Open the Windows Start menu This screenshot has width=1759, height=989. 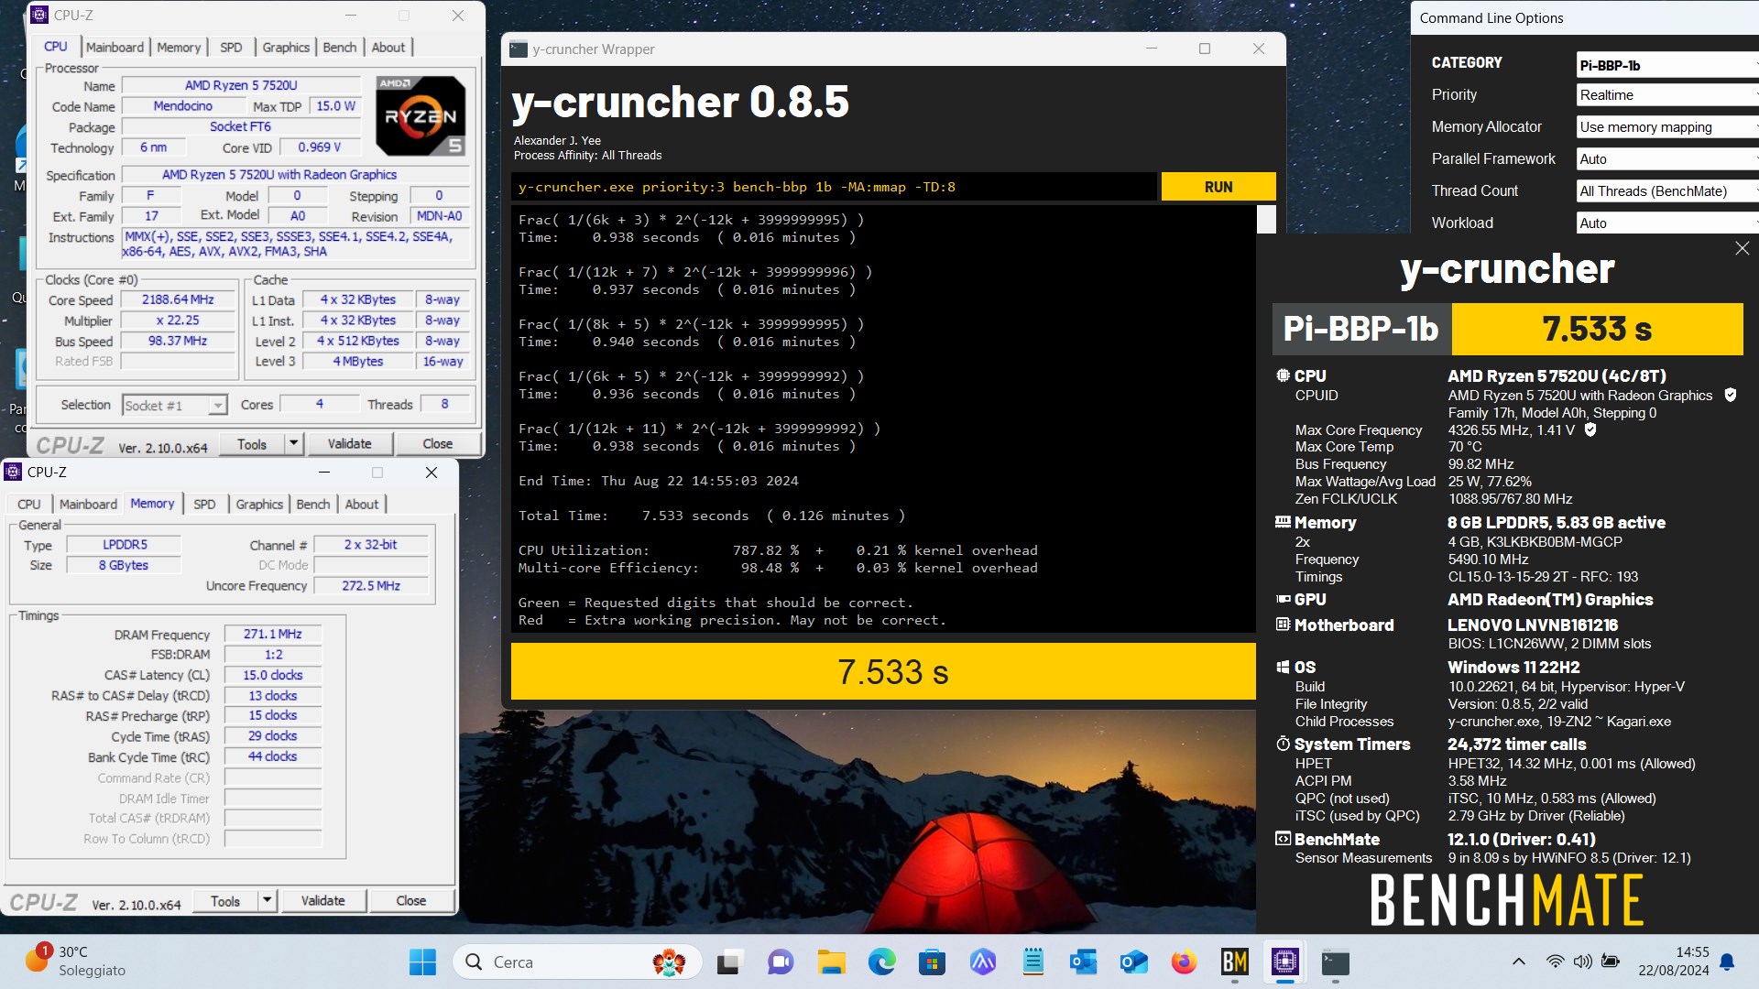pyautogui.click(x=422, y=962)
